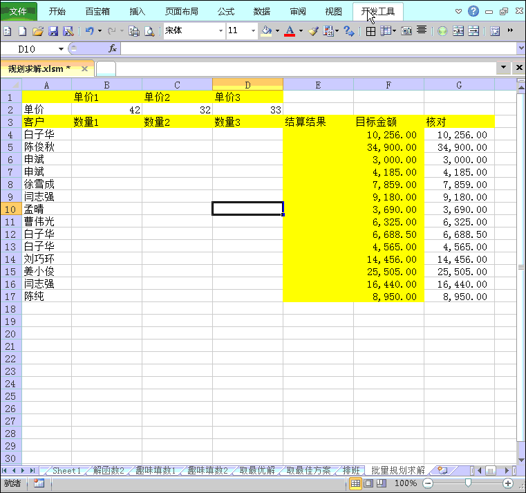Click the camera icon in toolbar
Screen dimensions: 526x493
[x=406, y=31]
